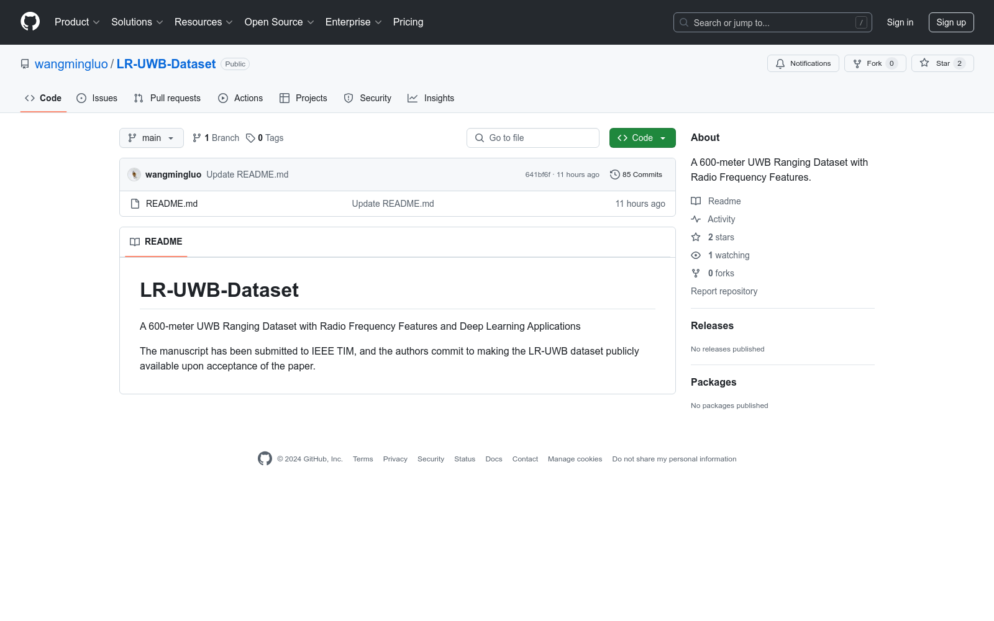The image size is (994, 621).
Task: Click the wangmingluo avatar thumbnail
Action: (x=134, y=175)
